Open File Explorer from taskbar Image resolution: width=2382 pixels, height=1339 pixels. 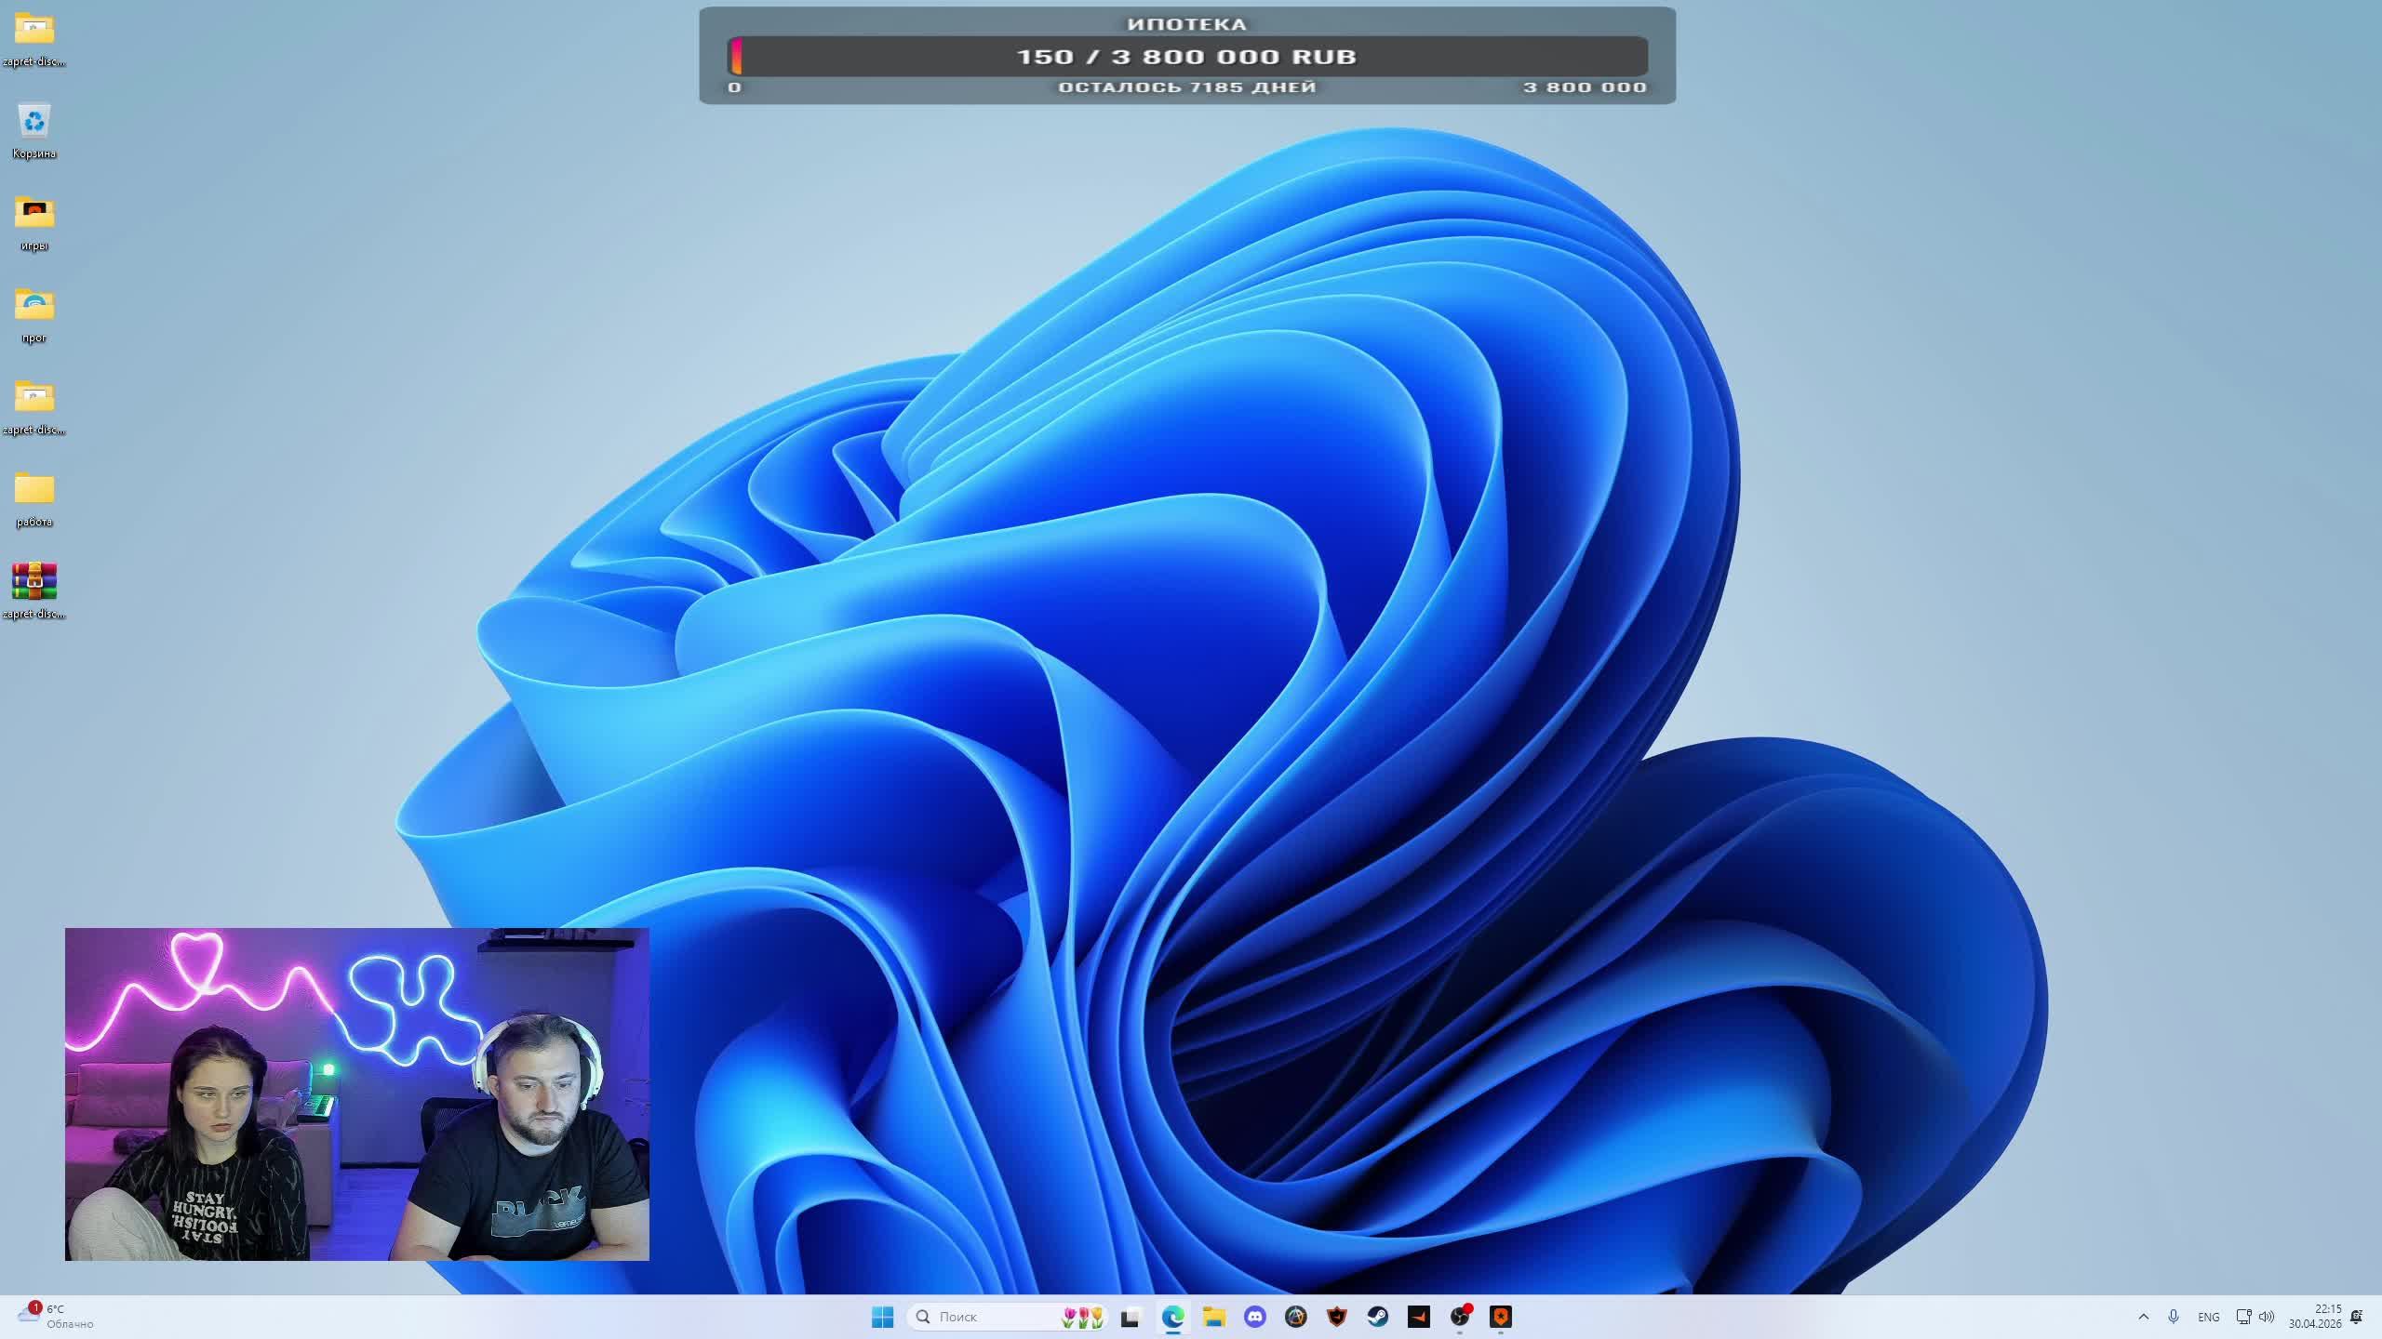click(1213, 1317)
